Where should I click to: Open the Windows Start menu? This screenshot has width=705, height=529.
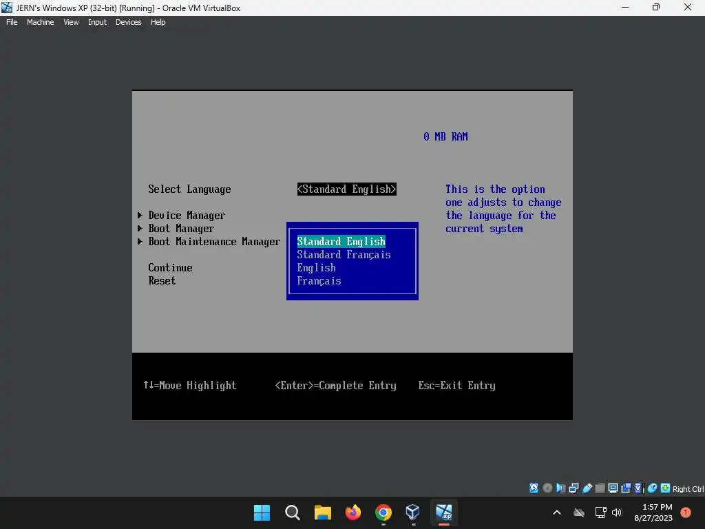[x=262, y=512]
